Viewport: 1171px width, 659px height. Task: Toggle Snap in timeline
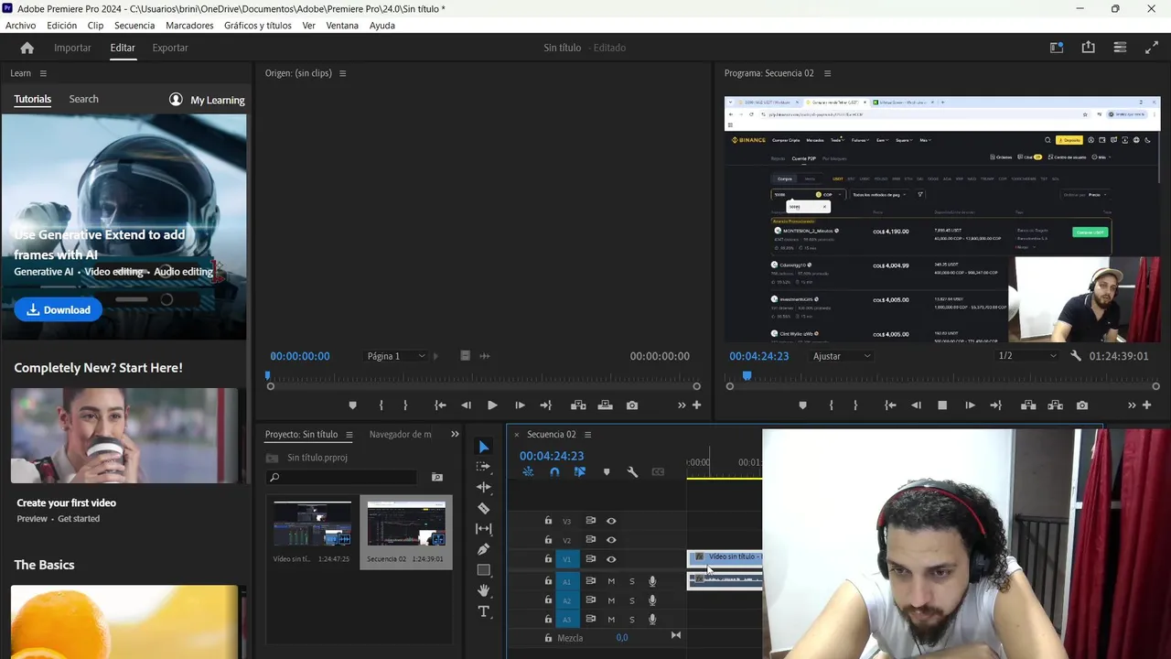[x=554, y=472]
